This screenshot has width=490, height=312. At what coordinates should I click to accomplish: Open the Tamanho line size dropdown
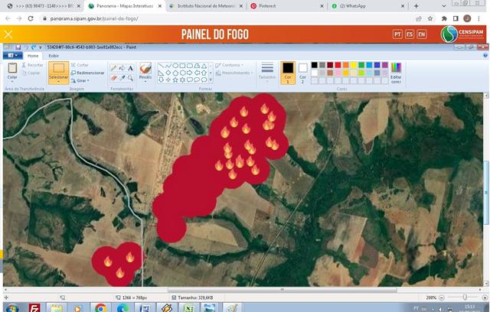267,72
